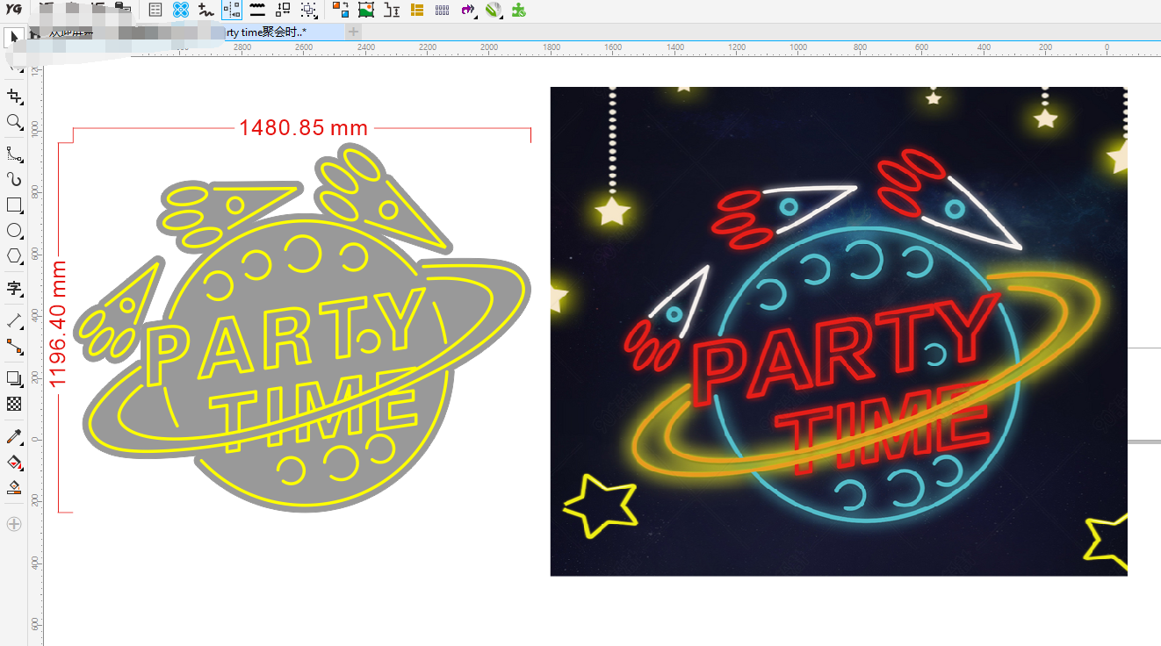Select the Freehand curve tool
Screen dimensions: 1161x646
[x=14, y=154]
